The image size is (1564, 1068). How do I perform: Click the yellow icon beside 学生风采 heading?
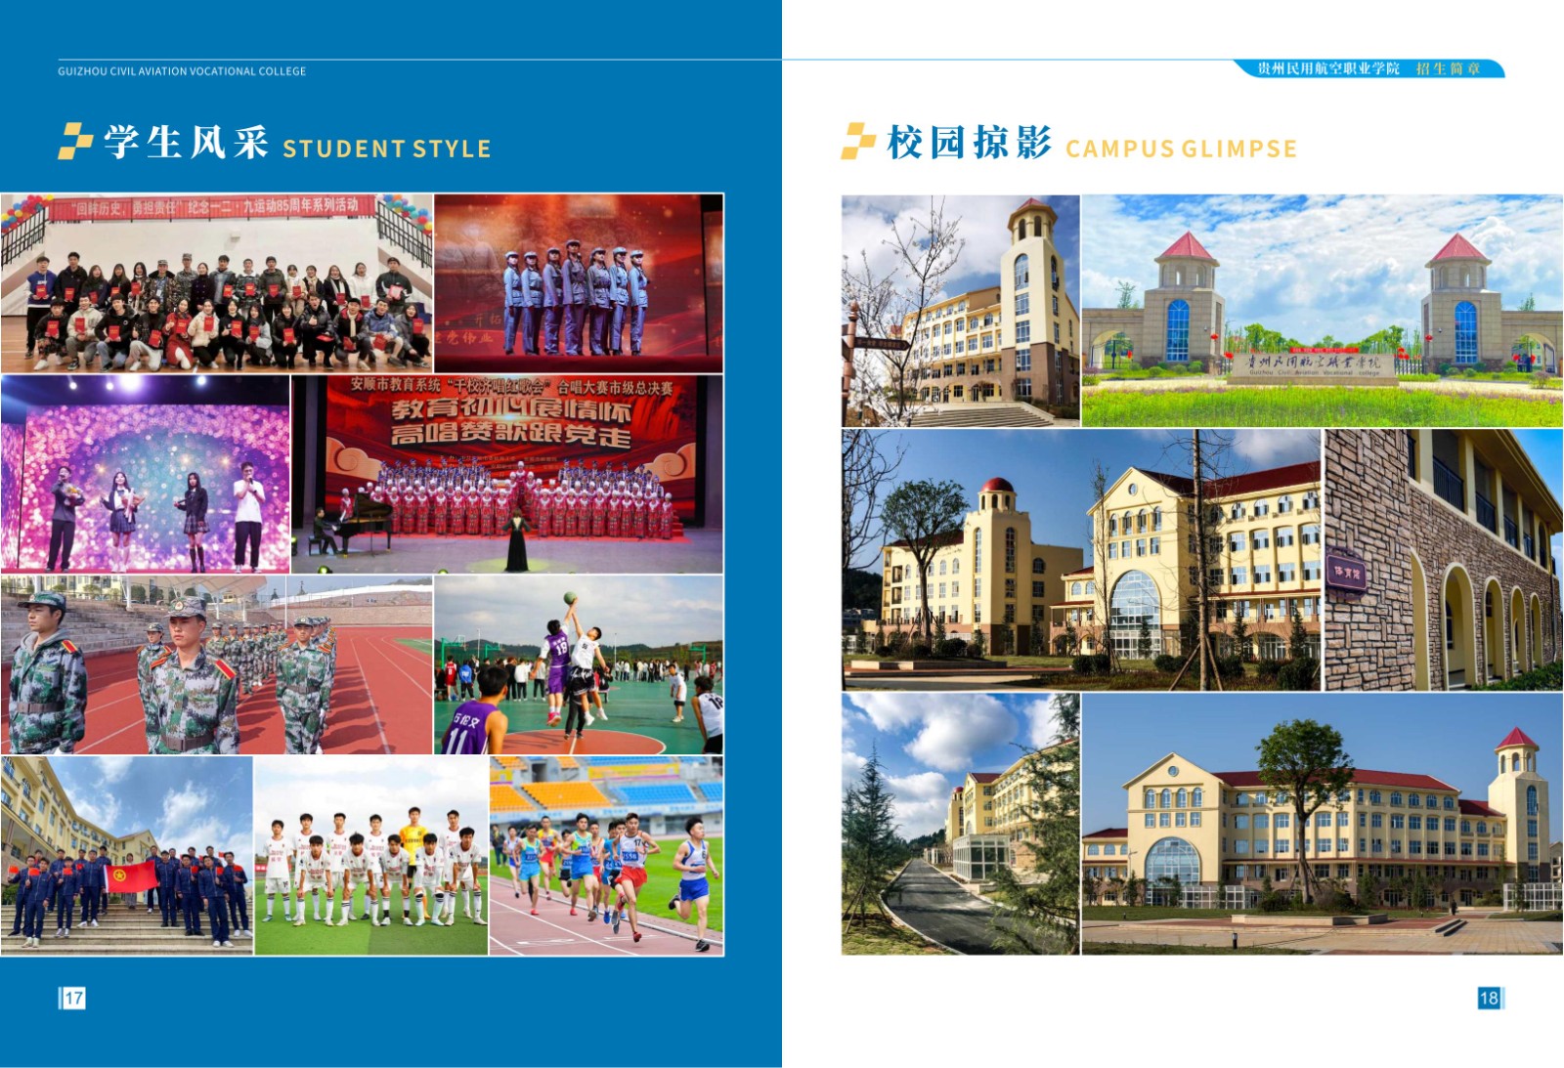point(75,141)
